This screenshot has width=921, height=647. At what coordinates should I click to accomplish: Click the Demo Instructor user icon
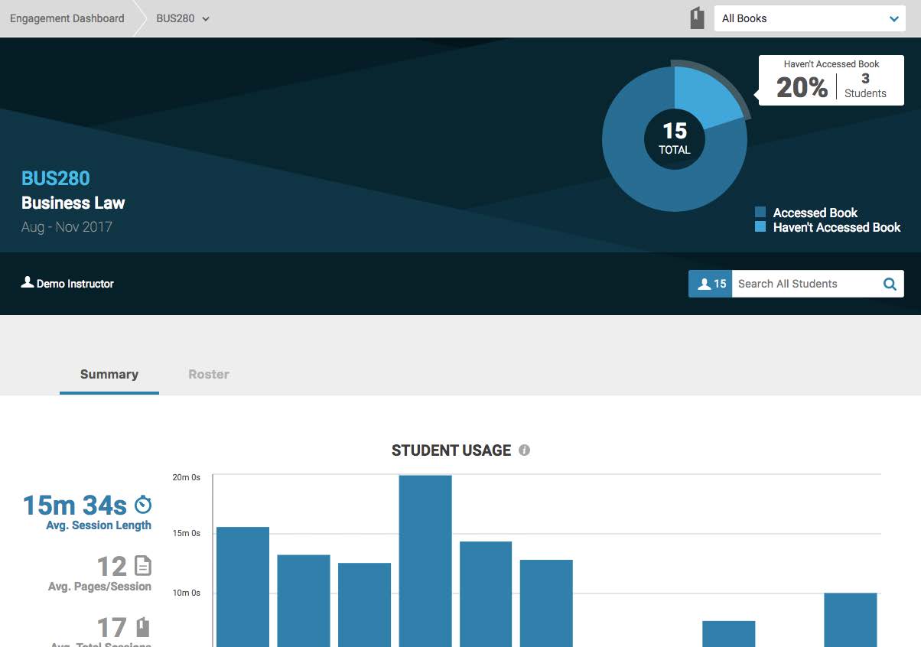(28, 282)
